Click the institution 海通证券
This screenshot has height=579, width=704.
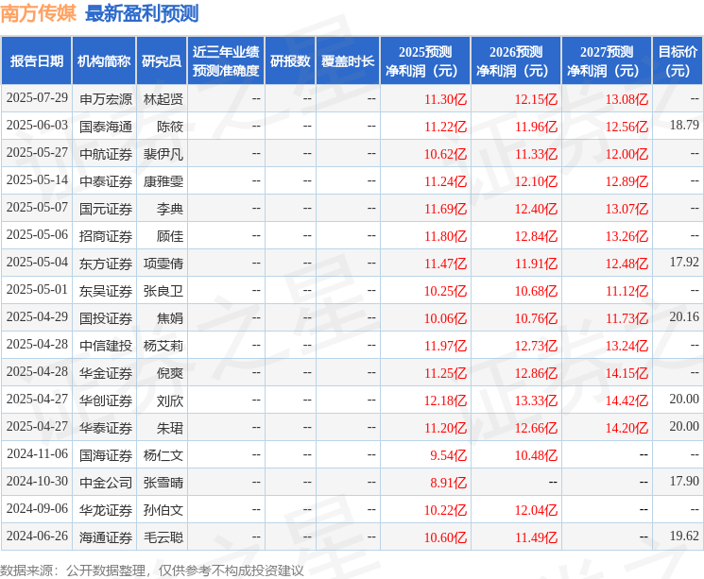click(x=106, y=536)
